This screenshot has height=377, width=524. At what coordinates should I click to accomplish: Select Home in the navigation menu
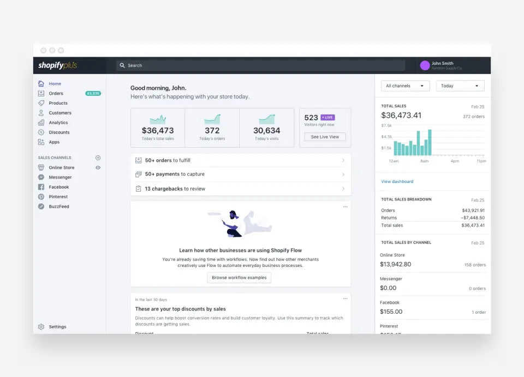click(x=55, y=83)
